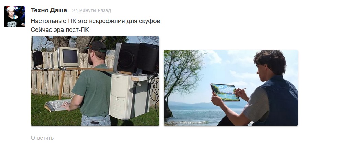343x146 pixels.
Task: Click the stylus in the man's hand
Action: pos(239,91)
